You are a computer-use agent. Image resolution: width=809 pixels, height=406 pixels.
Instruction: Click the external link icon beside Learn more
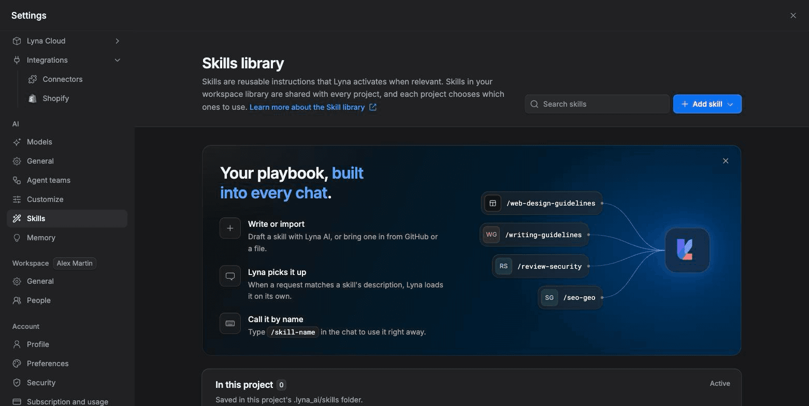click(373, 107)
